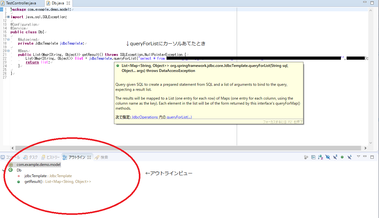The image size is (379, 218).
Task: Click the @Bean annotation in code
Action: [x=23, y=51]
